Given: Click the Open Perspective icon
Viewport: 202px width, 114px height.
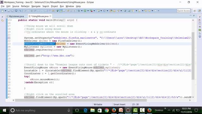Looking at the screenshot, I should tap(195, 11).
